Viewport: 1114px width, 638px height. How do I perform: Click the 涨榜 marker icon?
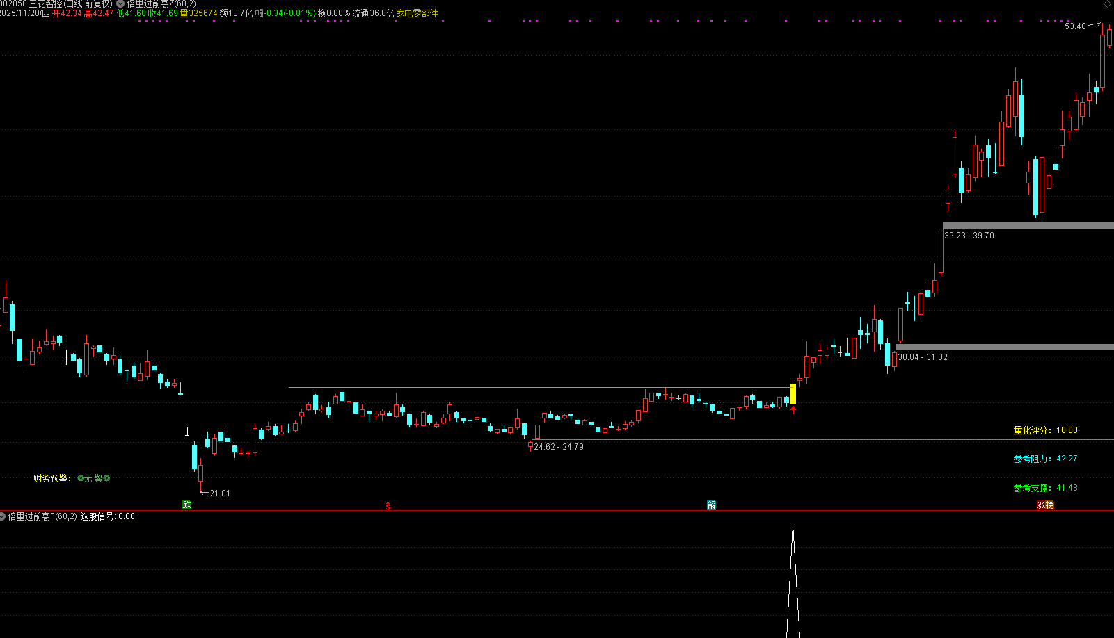[1046, 505]
